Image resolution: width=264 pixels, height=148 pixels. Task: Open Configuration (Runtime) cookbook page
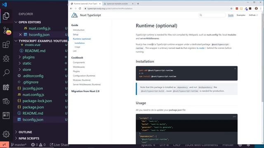[x=84, y=76]
